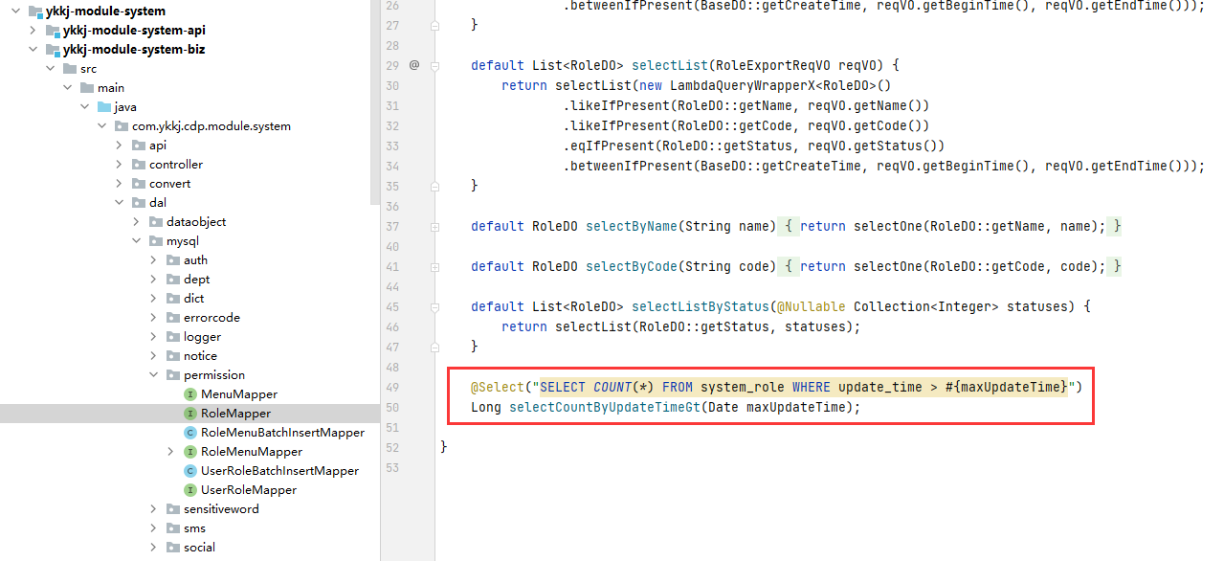Expand the social package arrow
This screenshot has width=1224, height=561.
click(154, 548)
